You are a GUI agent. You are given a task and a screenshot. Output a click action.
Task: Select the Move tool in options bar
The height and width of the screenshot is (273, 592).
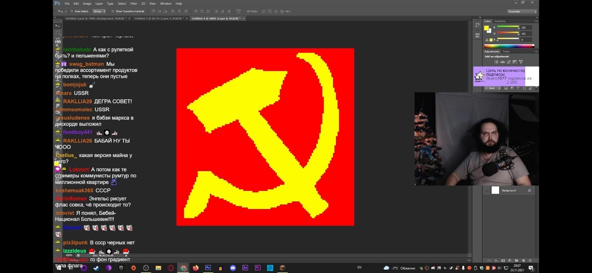61,11
